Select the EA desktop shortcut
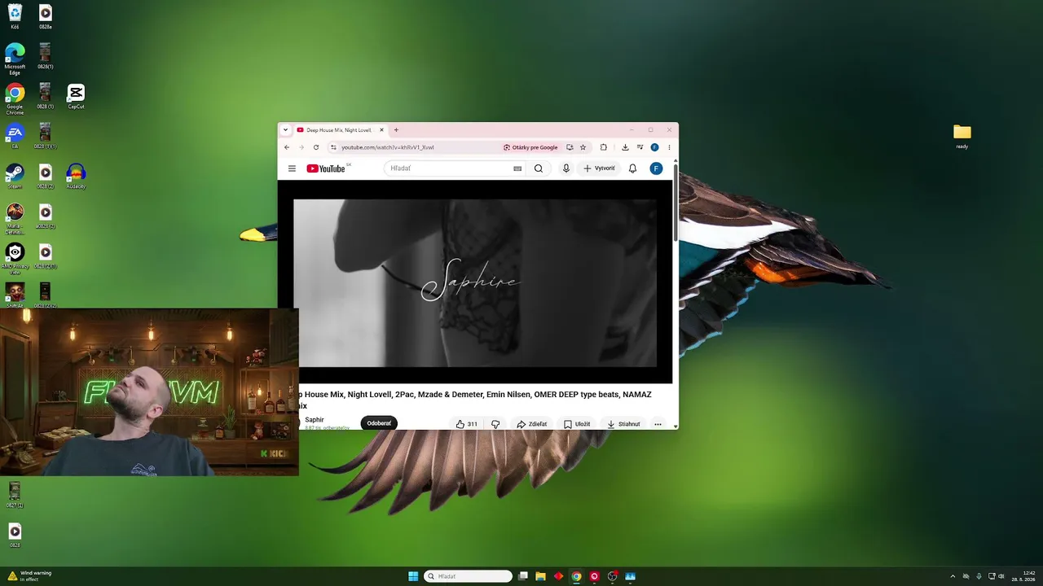Viewport: 1043px width, 586px height. click(x=15, y=135)
